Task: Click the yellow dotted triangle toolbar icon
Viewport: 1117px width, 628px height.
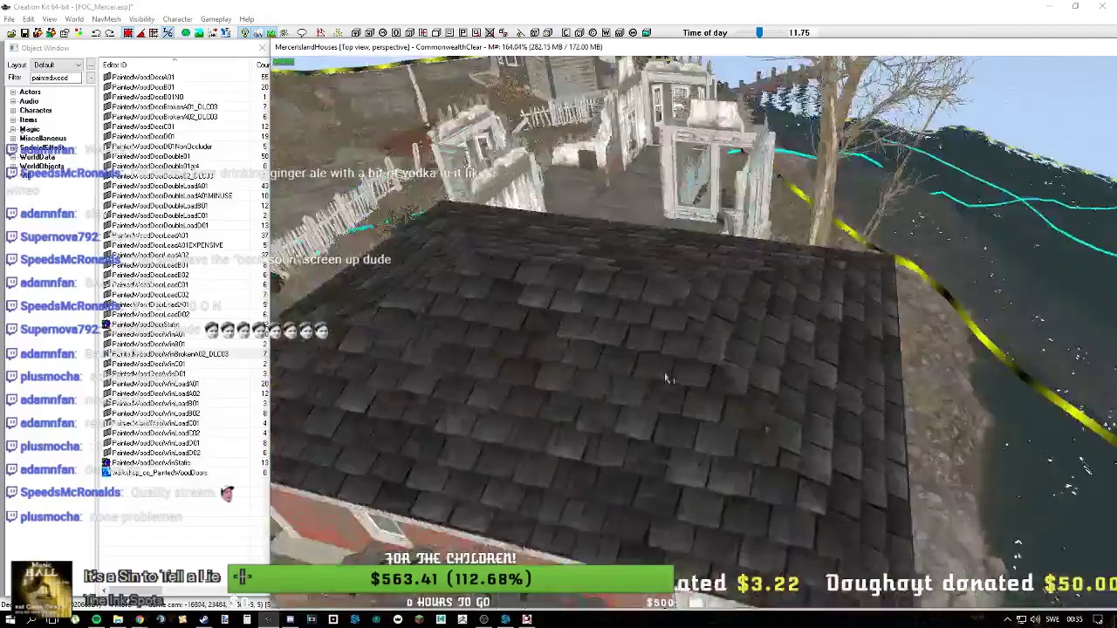Action: click(338, 32)
